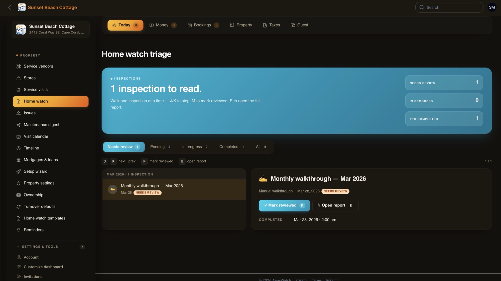This screenshot has height=281, width=501.
Task: Open the Issues sidebar page
Action: [51, 113]
